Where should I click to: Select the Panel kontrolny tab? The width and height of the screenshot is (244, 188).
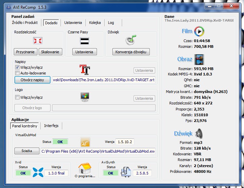click(25, 126)
